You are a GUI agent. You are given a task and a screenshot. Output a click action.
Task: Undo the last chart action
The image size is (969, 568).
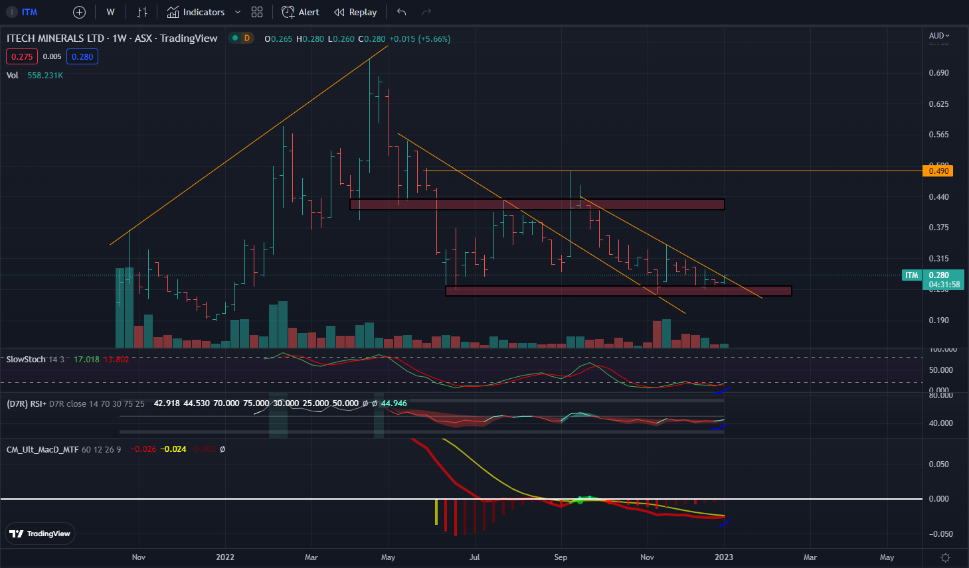pyautogui.click(x=401, y=12)
